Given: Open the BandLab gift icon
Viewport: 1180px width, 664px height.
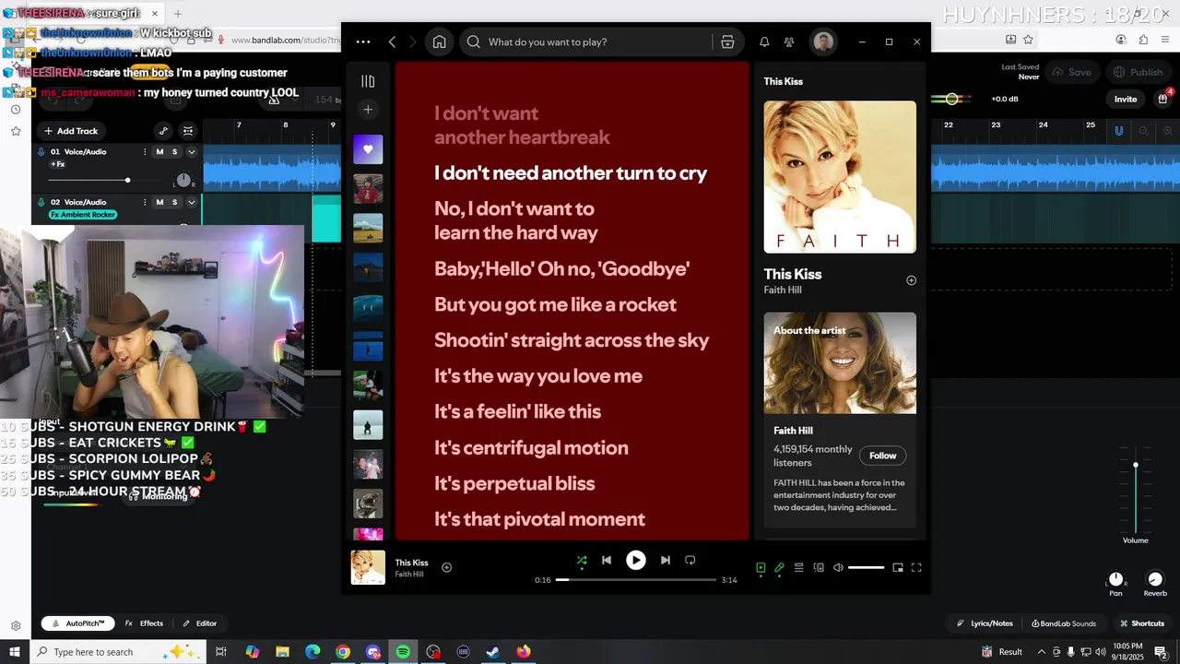Looking at the screenshot, I should pos(1162,99).
